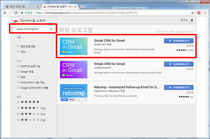Select the four stars 이상 rating filter
Image resolution: width=210 pixels, height=139 pixels.
pos(18,108)
